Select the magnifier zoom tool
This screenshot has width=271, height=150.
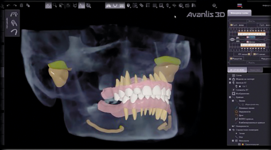click(55, 5)
